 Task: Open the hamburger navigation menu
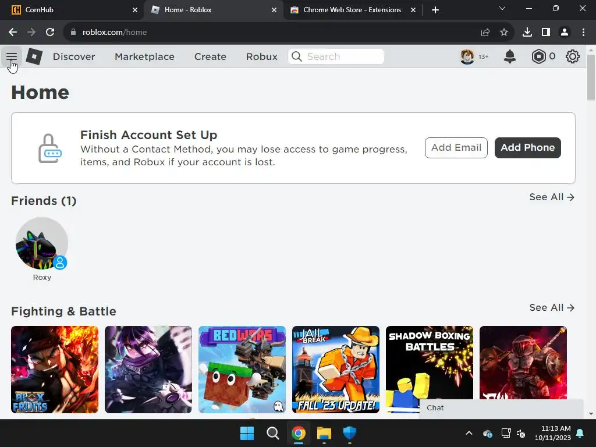(x=12, y=56)
